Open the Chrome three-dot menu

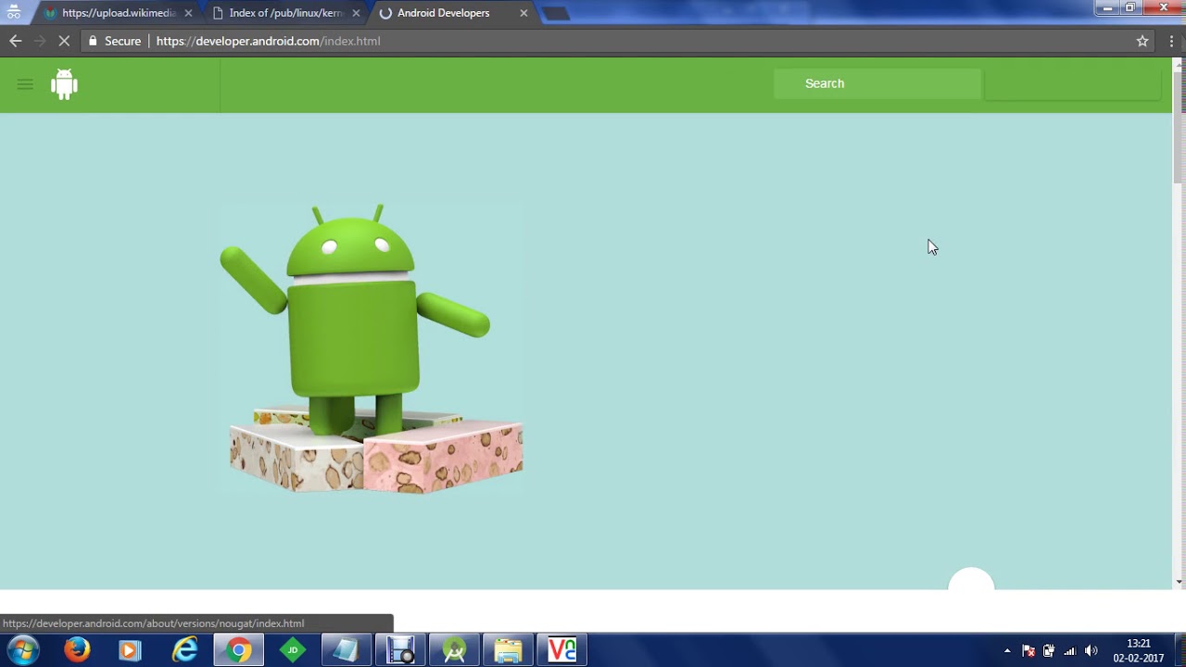point(1172,41)
